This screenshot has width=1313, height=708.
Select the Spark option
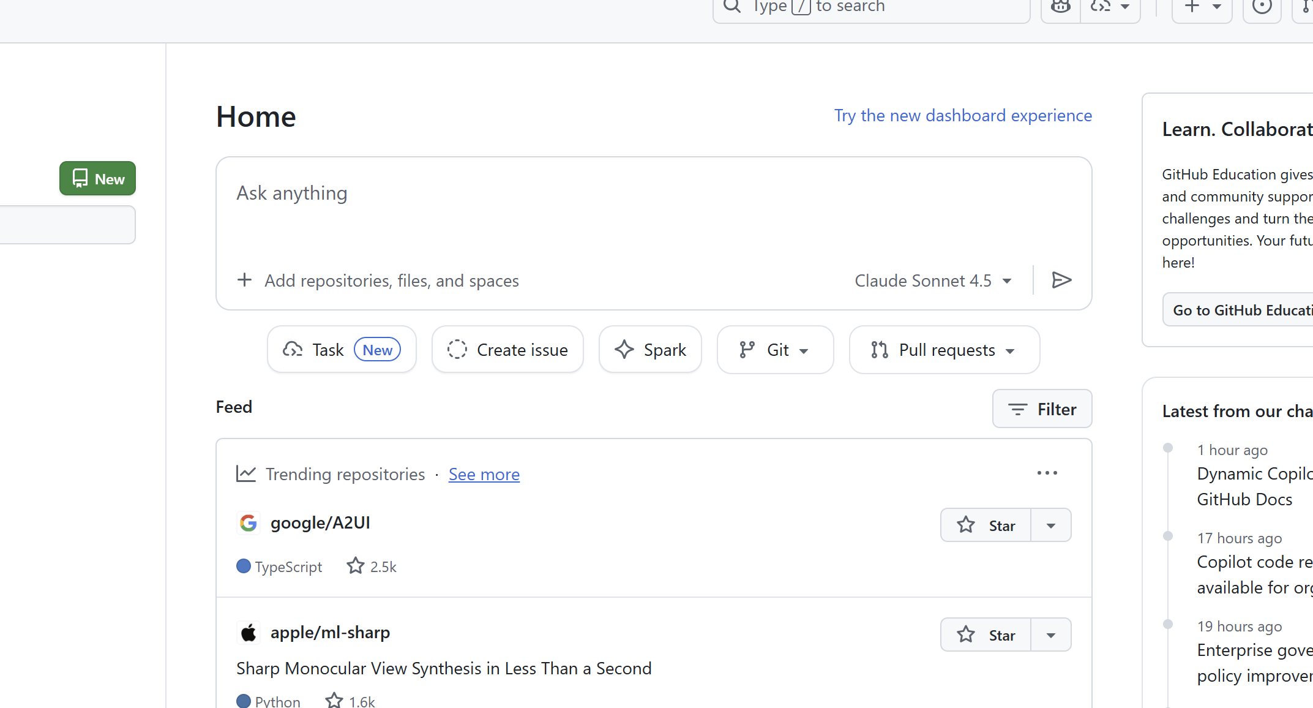click(650, 350)
